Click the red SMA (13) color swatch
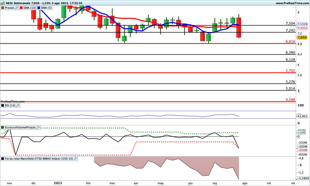The width and height of the screenshot is (310, 186). [21, 8]
